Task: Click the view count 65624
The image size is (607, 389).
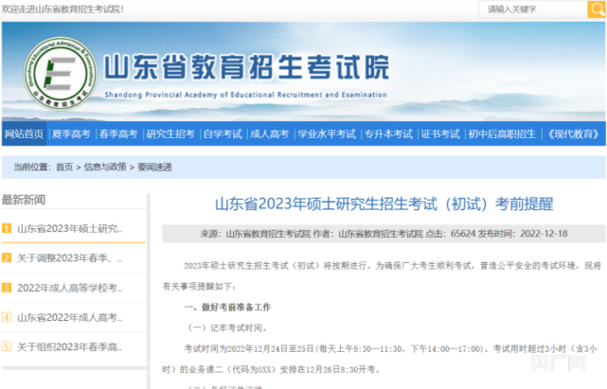Action: (463, 234)
